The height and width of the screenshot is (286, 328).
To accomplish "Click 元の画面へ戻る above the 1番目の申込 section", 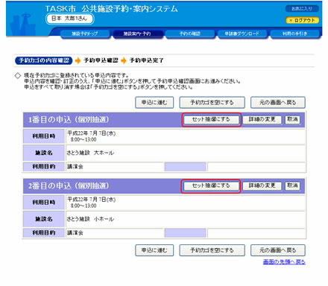I will (x=278, y=103).
